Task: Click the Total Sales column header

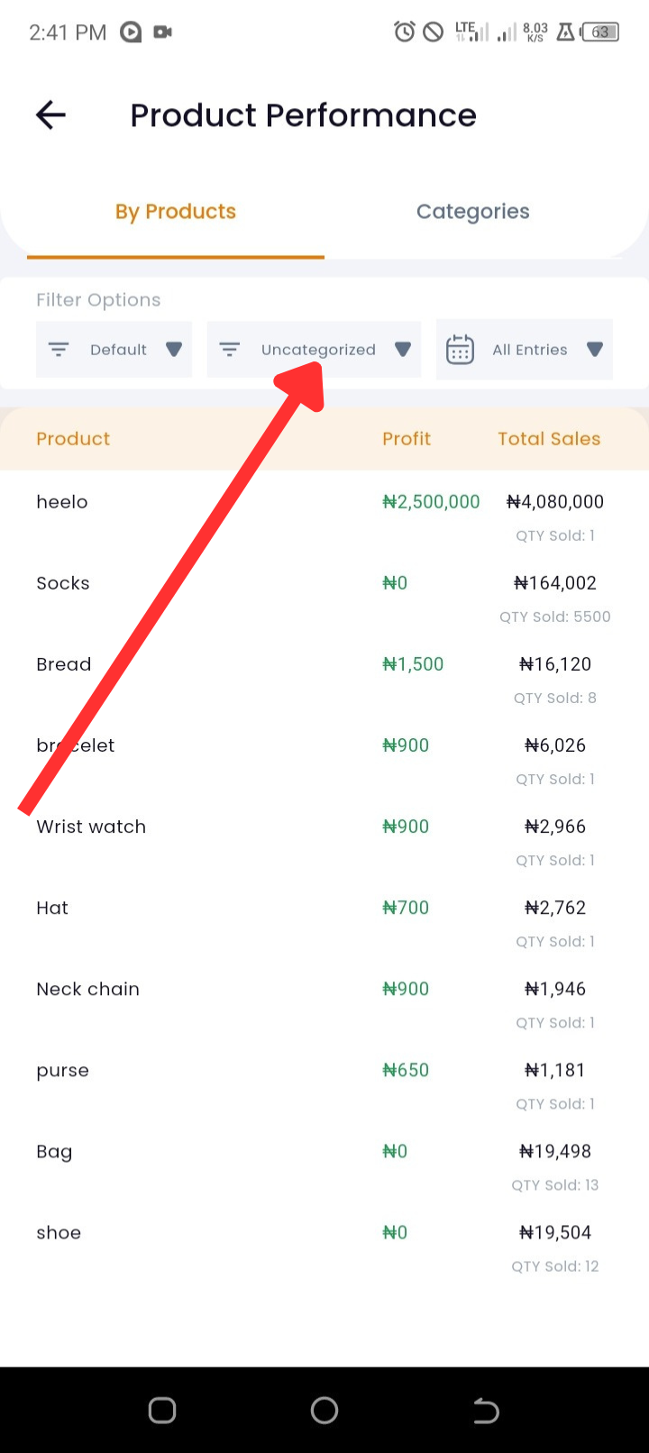Action: (x=549, y=439)
